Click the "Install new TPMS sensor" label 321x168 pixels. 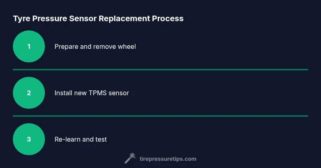point(91,93)
